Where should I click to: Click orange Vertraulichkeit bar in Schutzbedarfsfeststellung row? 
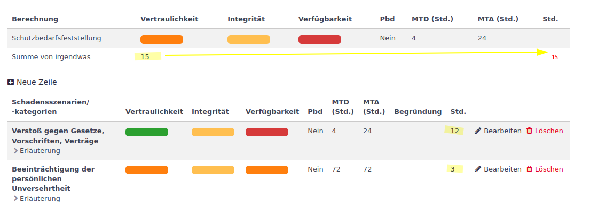pyautogui.click(x=162, y=39)
